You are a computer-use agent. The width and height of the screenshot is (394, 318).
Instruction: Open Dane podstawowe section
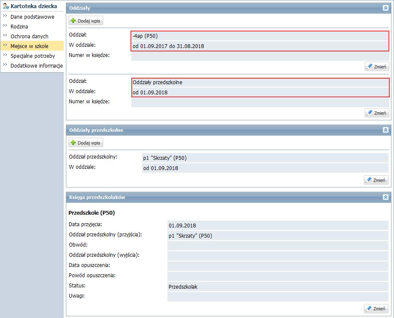32,17
